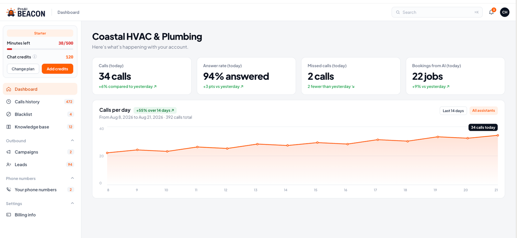Click the Starter plan badge
Viewport: 517px width, 238px height.
40,33
